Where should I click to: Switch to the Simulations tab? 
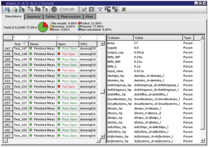coord(13,16)
